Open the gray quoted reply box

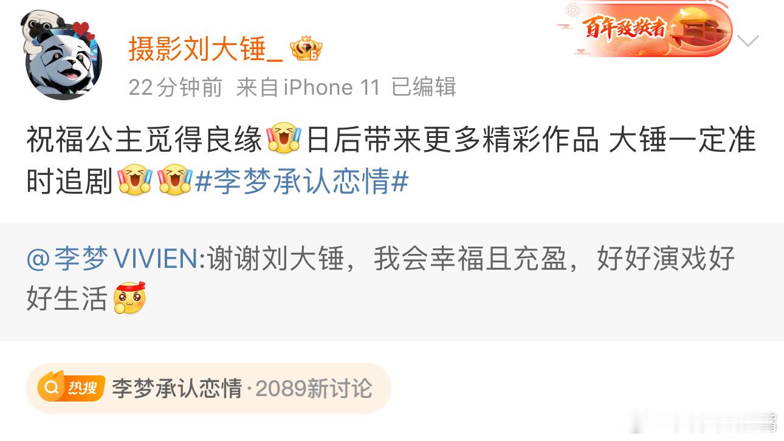[392, 281]
